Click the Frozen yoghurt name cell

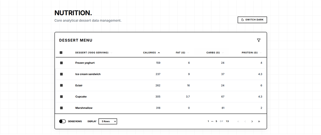pos(85,63)
